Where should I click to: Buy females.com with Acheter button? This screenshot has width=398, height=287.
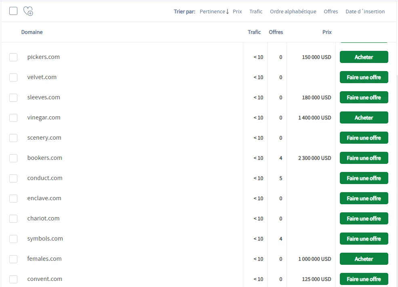pos(364,259)
